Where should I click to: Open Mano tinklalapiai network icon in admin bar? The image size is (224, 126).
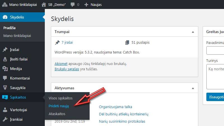[x=5, y=4]
